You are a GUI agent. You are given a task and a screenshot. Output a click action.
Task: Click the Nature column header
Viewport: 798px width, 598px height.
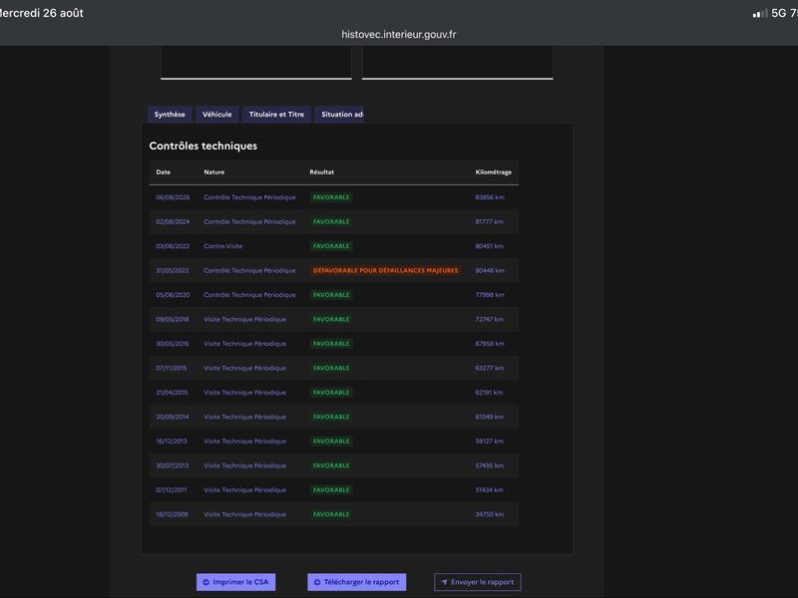click(x=214, y=171)
